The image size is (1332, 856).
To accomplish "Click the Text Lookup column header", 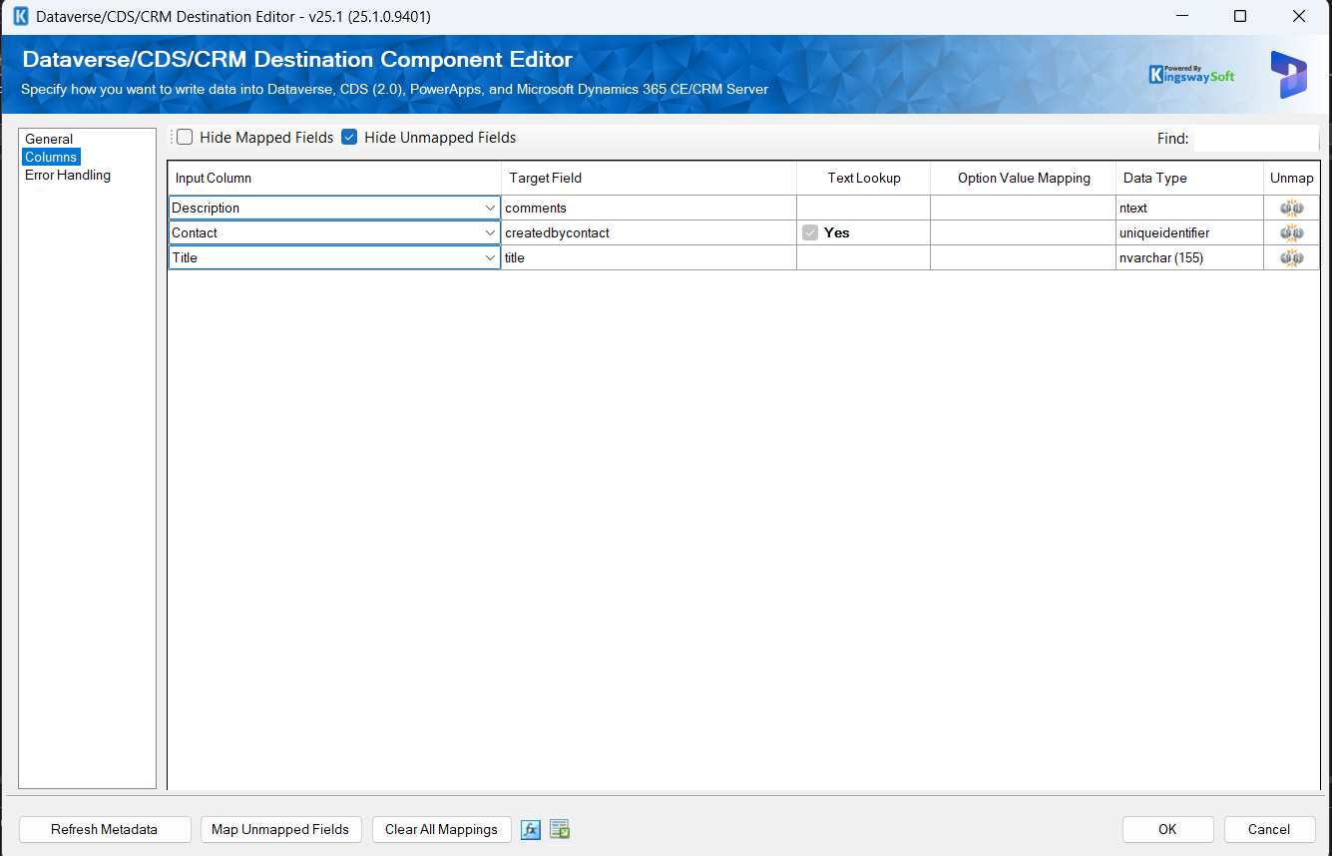I will pyautogui.click(x=863, y=178).
